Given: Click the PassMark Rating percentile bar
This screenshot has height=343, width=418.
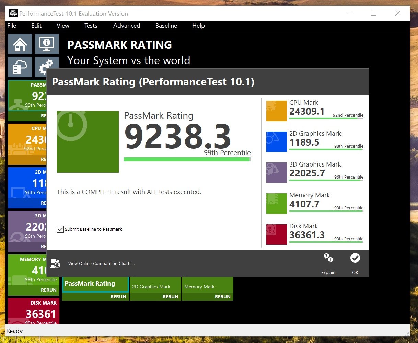Looking at the screenshot, I should pos(187,159).
